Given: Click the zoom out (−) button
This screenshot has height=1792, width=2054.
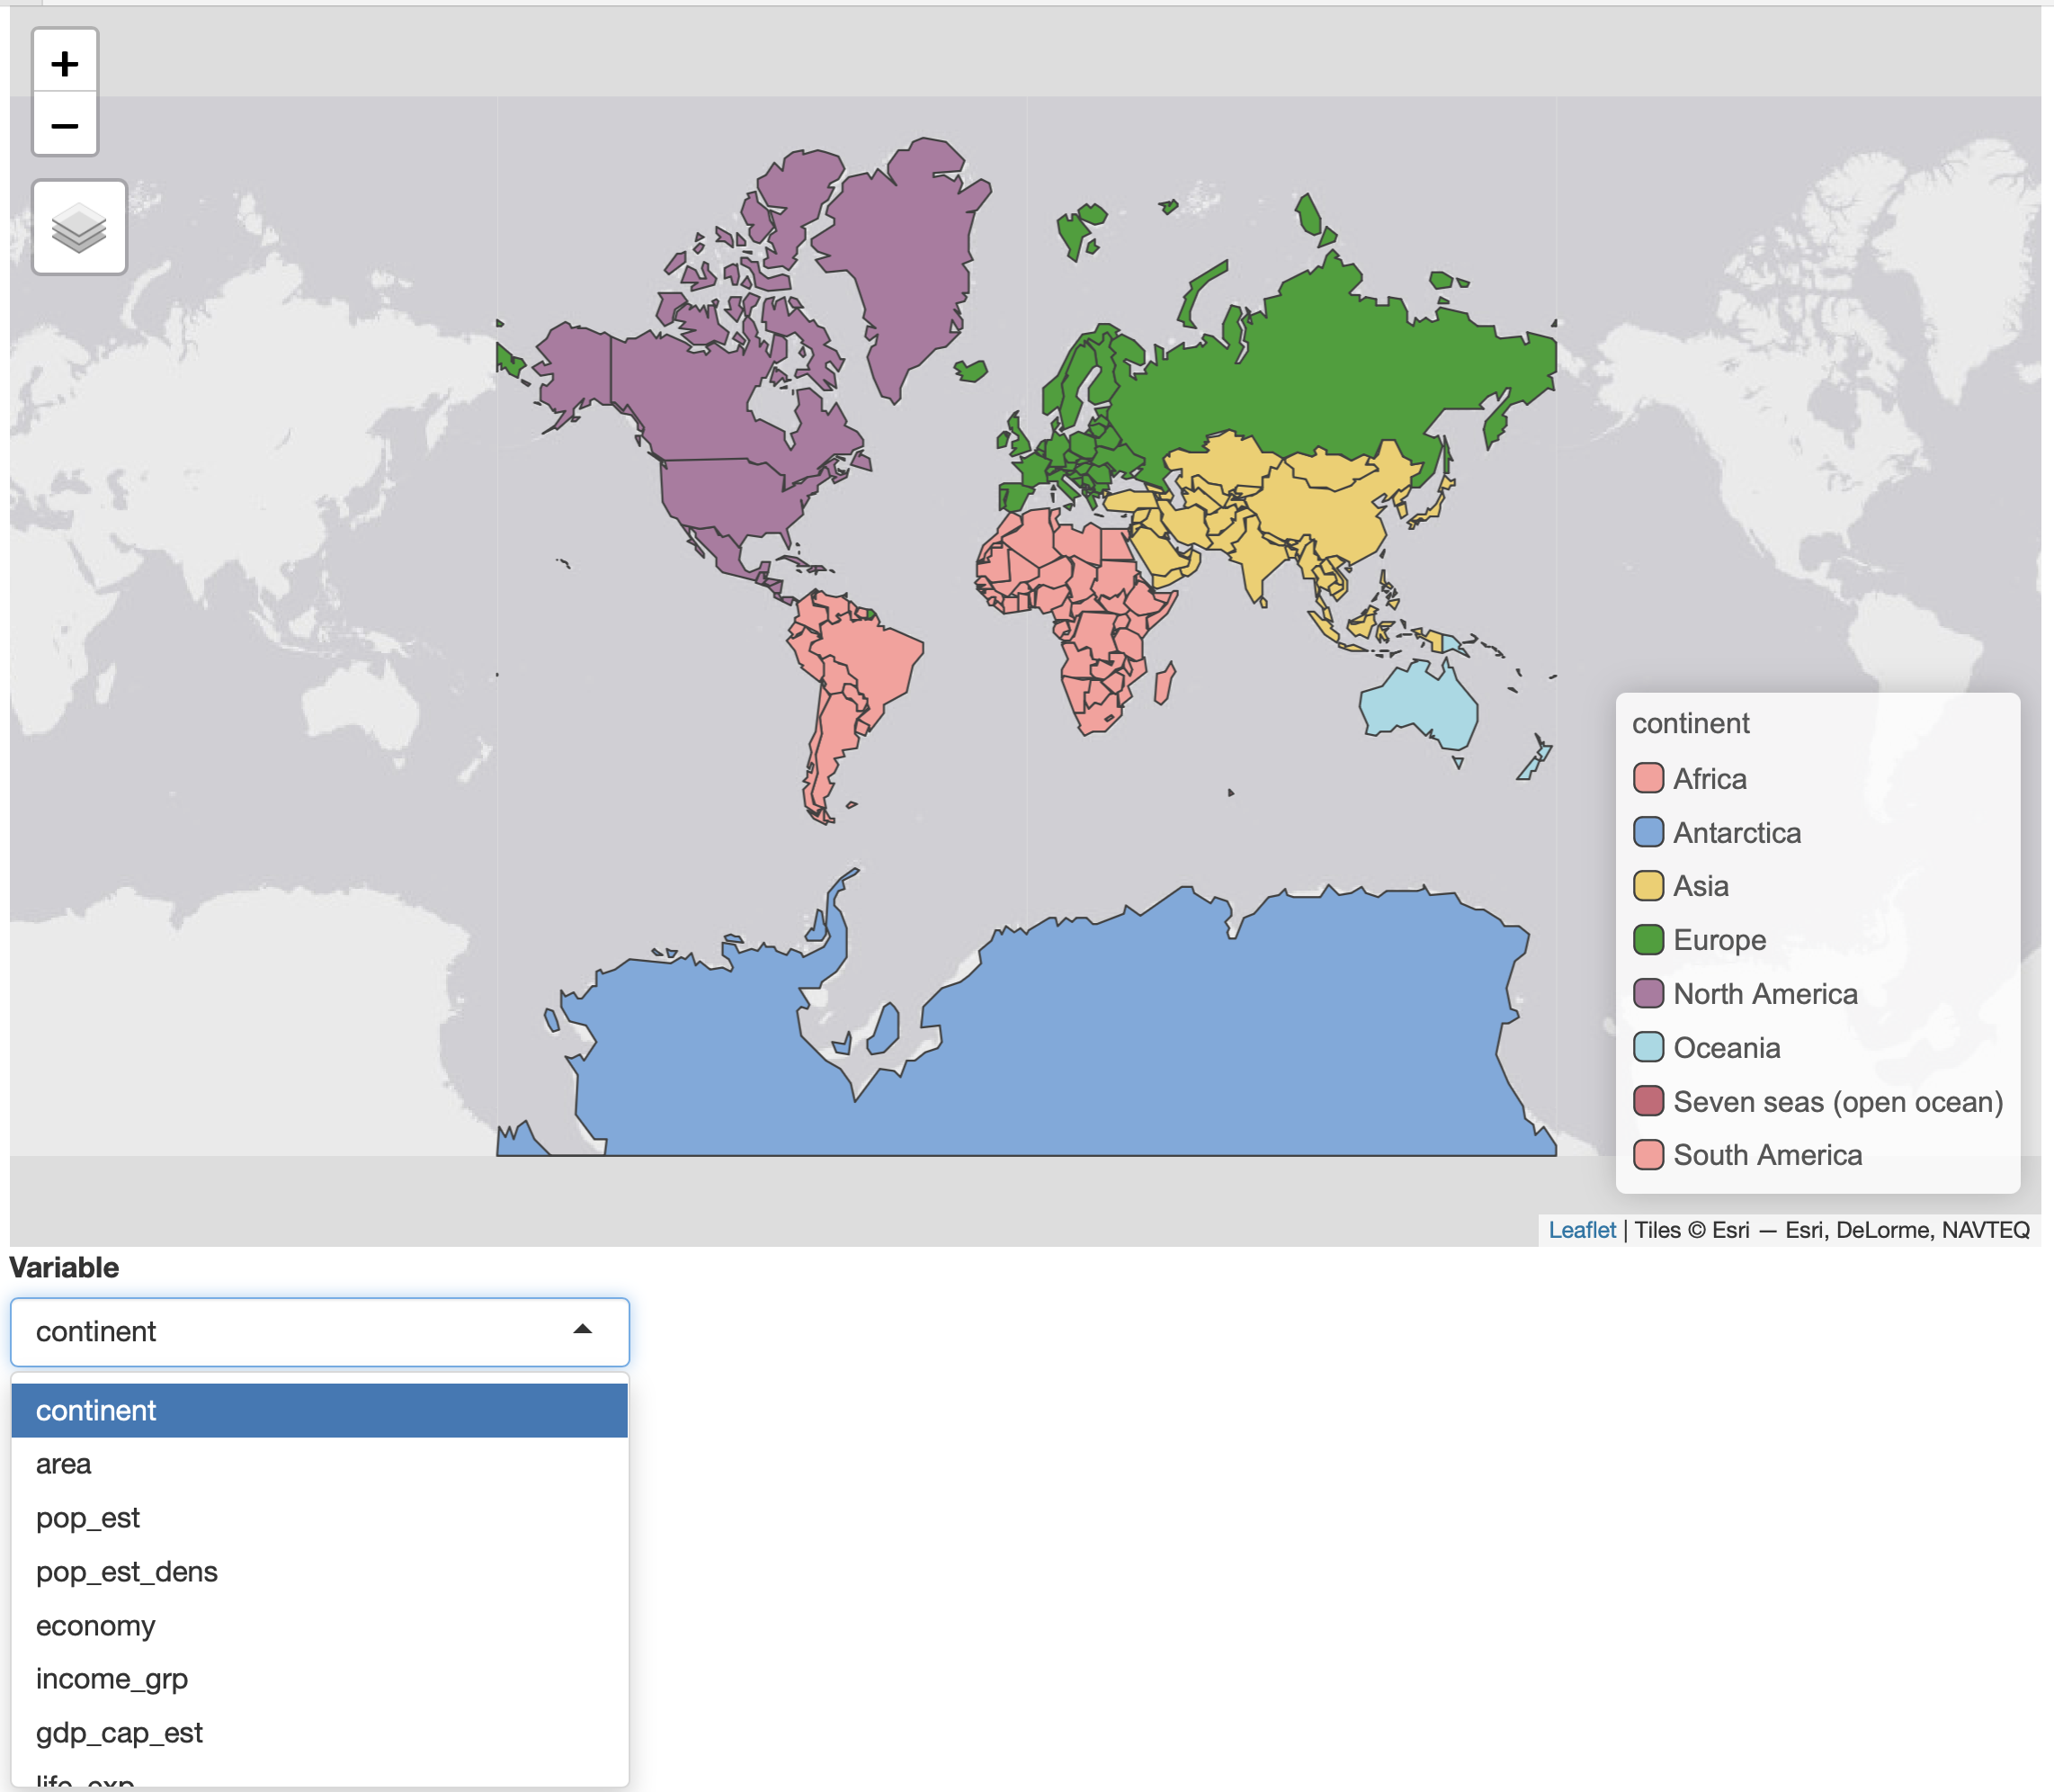Looking at the screenshot, I should 65,124.
